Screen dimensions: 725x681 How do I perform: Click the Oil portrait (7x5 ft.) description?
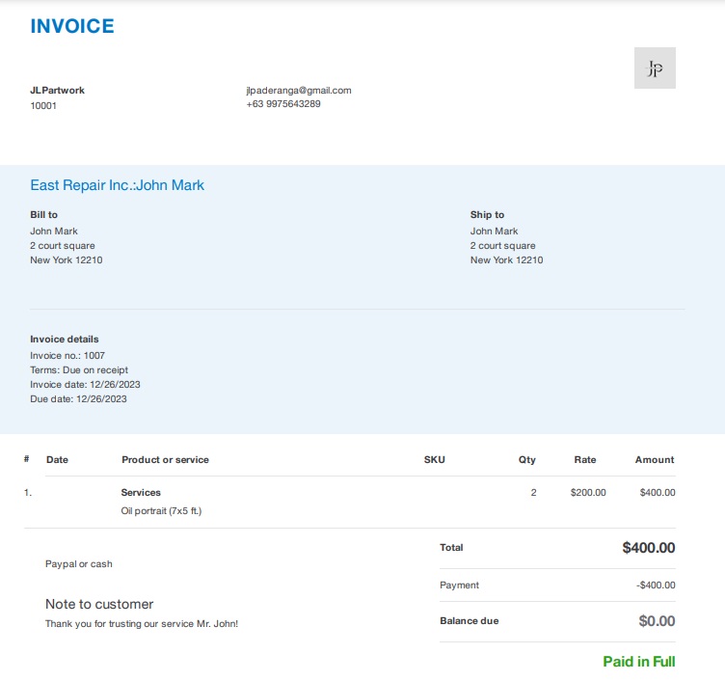(x=161, y=511)
